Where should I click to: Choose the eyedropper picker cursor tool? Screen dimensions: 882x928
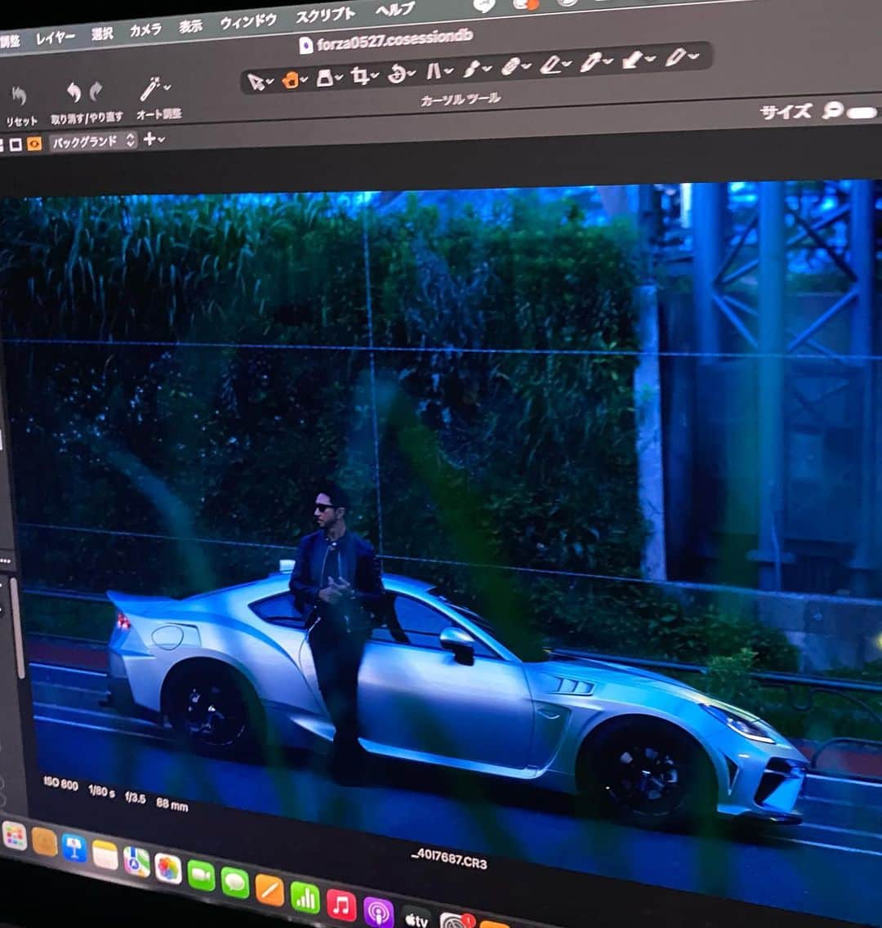click(591, 61)
